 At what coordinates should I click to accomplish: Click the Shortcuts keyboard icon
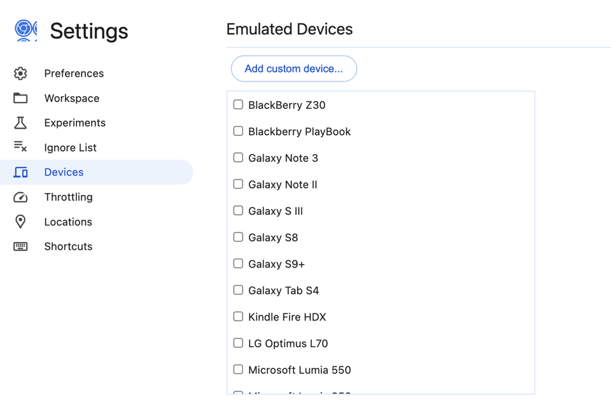(x=20, y=246)
